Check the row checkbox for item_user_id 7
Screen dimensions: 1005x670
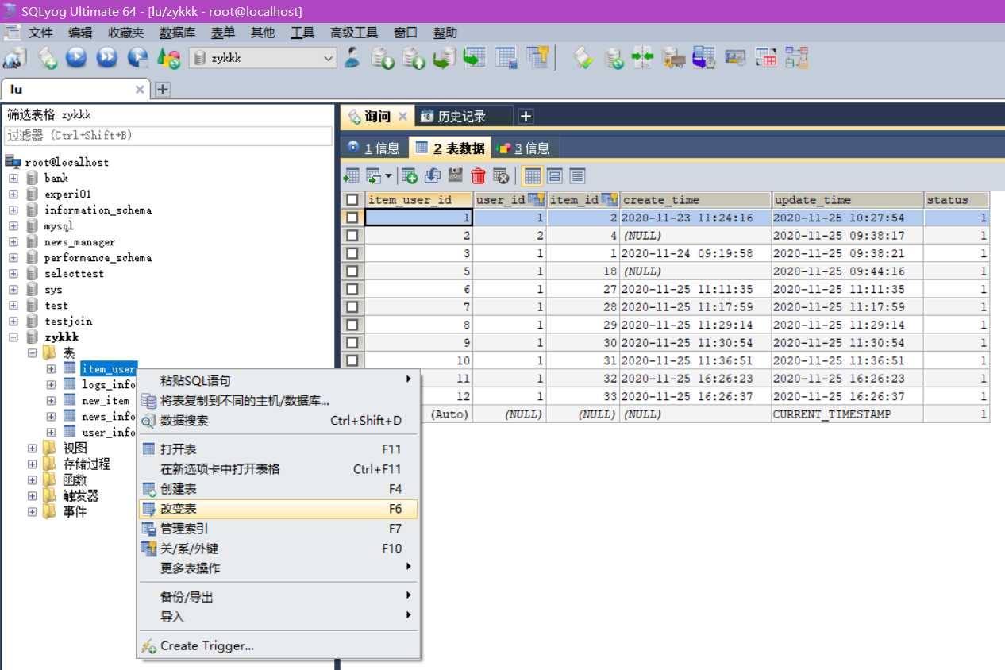pos(352,307)
